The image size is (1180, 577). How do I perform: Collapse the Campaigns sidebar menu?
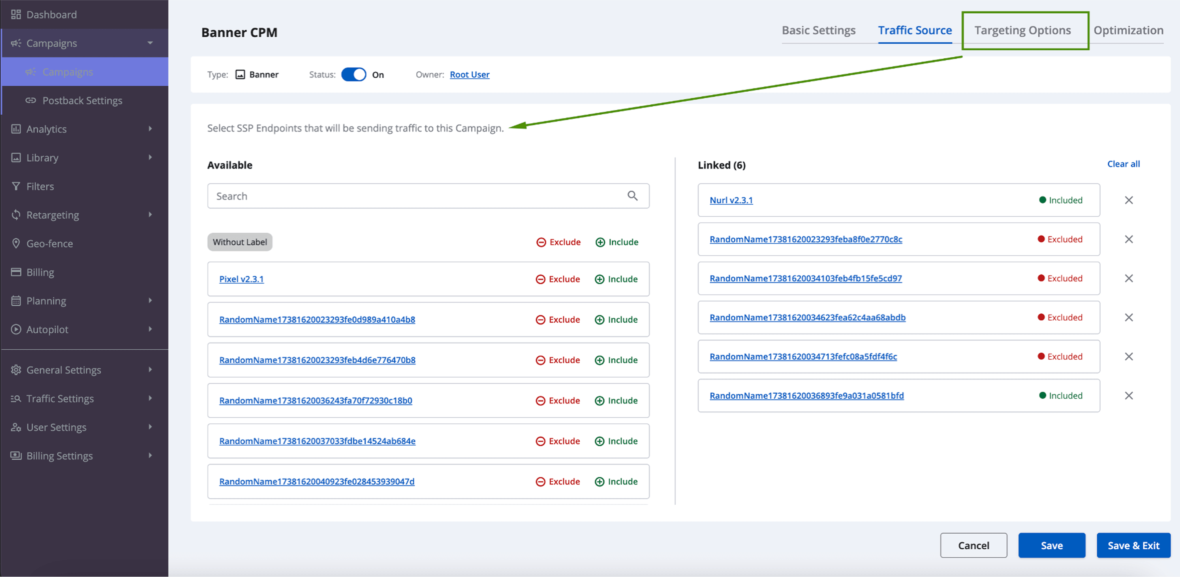pyautogui.click(x=150, y=43)
